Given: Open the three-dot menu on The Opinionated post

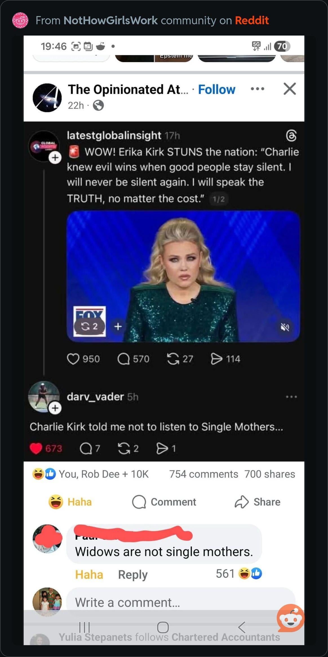Looking at the screenshot, I should click(257, 89).
